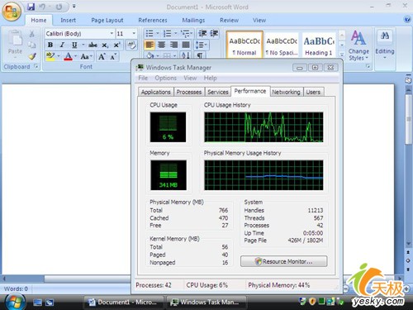Switch to the Networking tab
Screen dimensions: 413x310
(x=286, y=92)
